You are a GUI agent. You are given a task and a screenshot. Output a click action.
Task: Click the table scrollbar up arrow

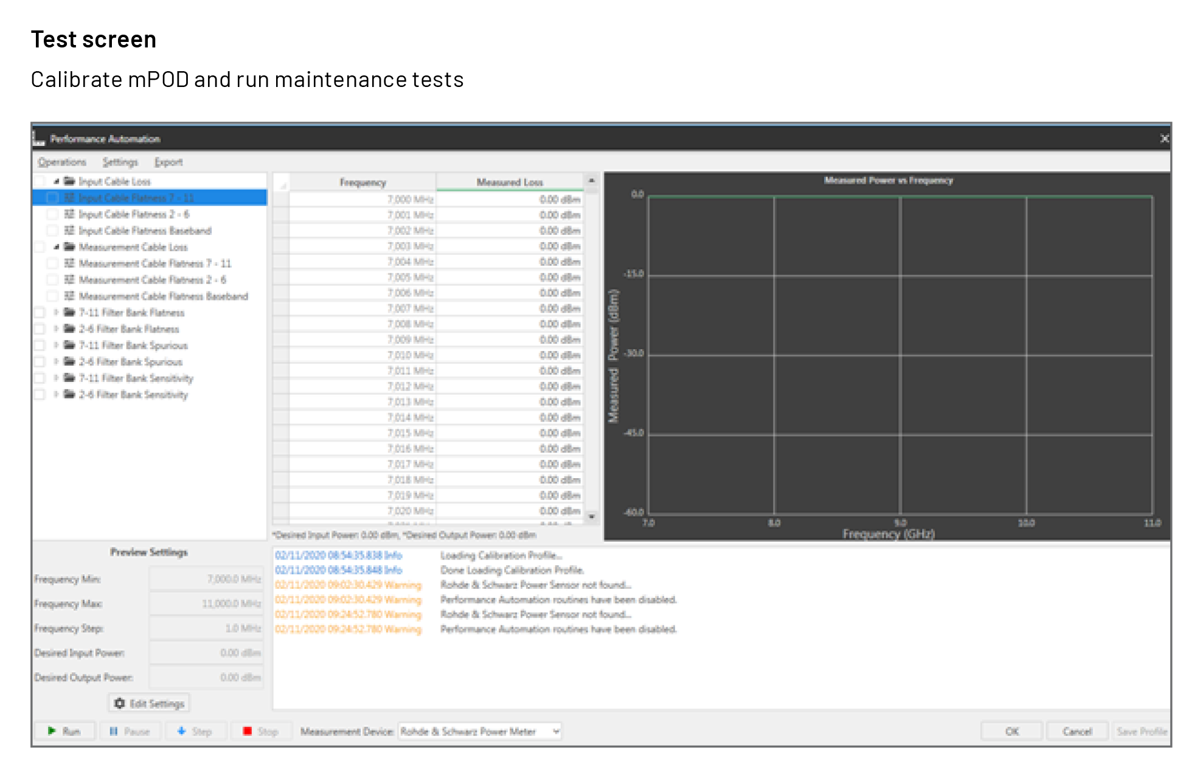[x=591, y=181]
